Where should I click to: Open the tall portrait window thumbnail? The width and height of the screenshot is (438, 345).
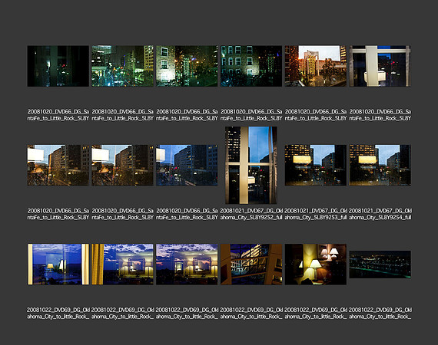tap(251, 166)
